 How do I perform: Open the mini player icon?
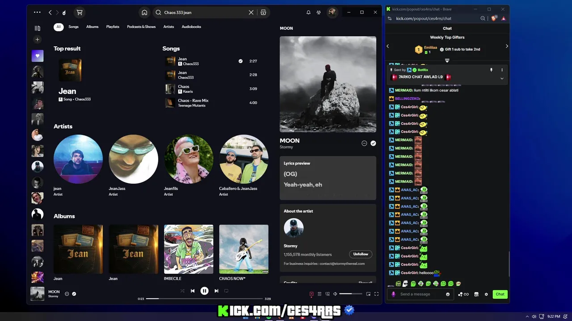pyautogui.click(x=368, y=294)
